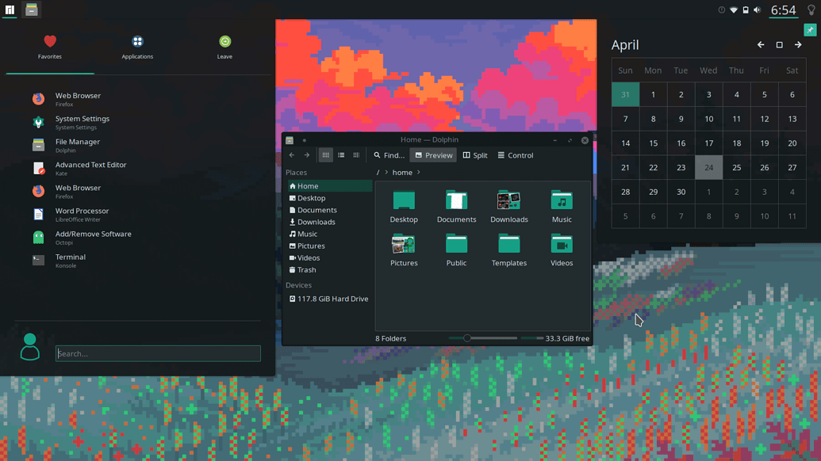The width and height of the screenshot is (821, 461).
Task: Open the Find search in Dolphin
Action: click(x=388, y=155)
